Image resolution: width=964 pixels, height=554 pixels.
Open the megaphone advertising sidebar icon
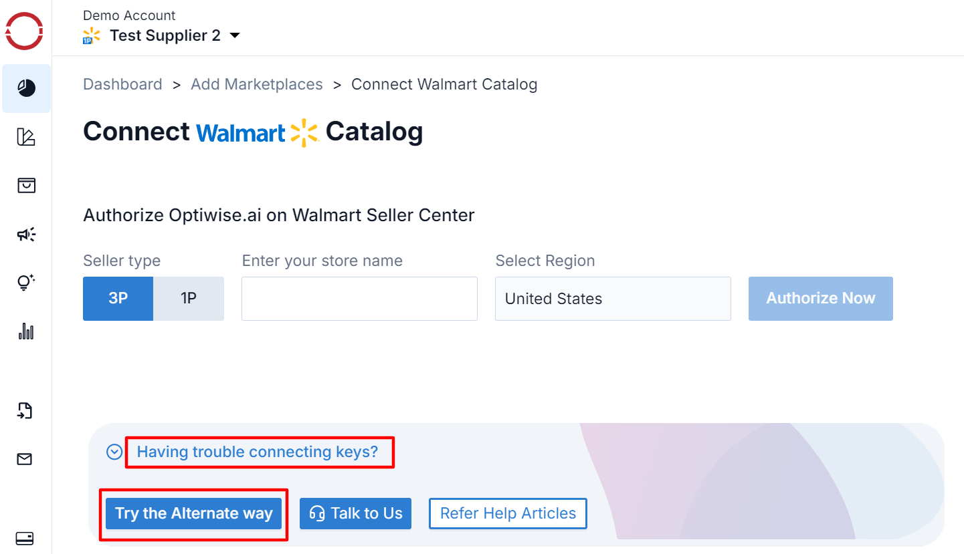tap(26, 234)
